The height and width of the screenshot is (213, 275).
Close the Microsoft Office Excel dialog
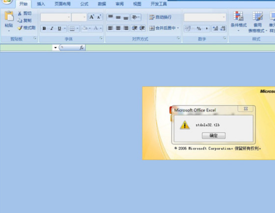tap(245, 109)
